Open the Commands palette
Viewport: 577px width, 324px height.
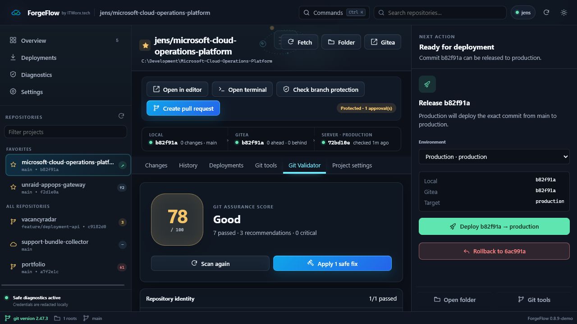334,13
